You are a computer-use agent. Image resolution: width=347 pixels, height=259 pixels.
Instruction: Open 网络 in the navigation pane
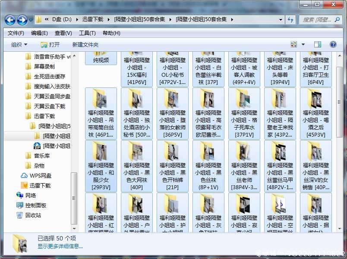coord(26,195)
